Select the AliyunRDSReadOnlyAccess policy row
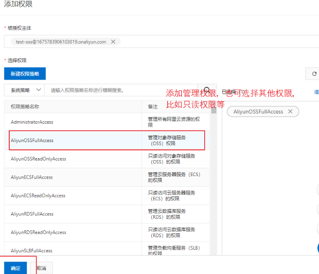The image size is (319, 274). [107, 232]
